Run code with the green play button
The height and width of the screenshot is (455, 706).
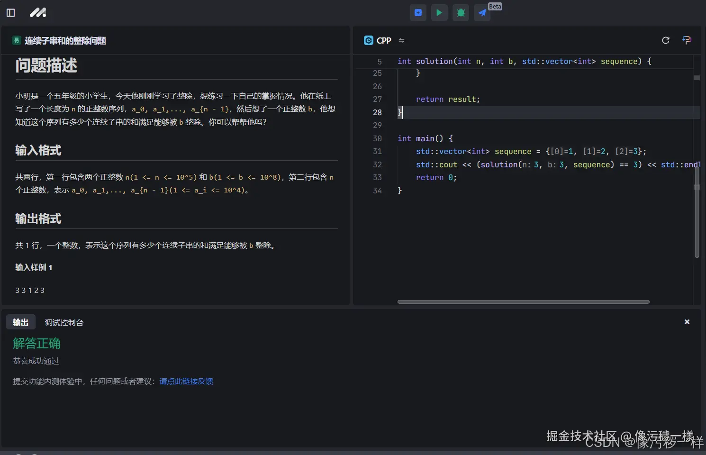tap(439, 13)
